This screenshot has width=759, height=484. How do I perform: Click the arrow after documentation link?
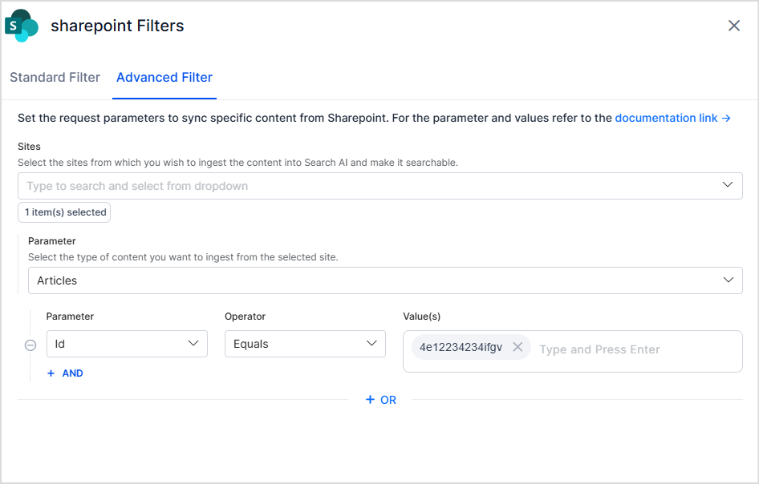point(726,118)
